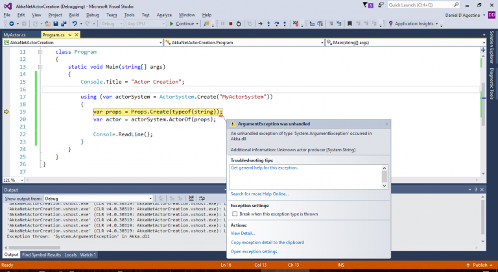Click the Undo arrow icon
Image resolution: width=498 pixels, height=272 pixels.
(x=75, y=24)
